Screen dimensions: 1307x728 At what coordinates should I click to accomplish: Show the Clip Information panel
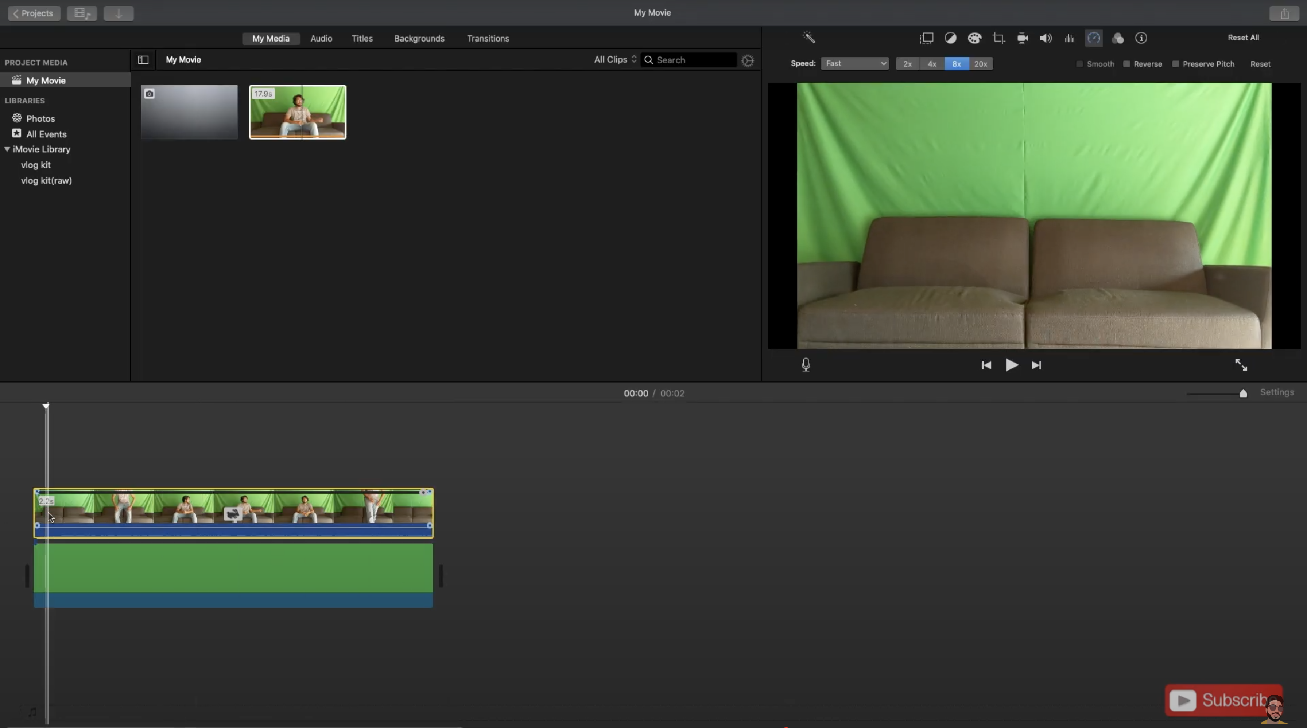point(1141,38)
